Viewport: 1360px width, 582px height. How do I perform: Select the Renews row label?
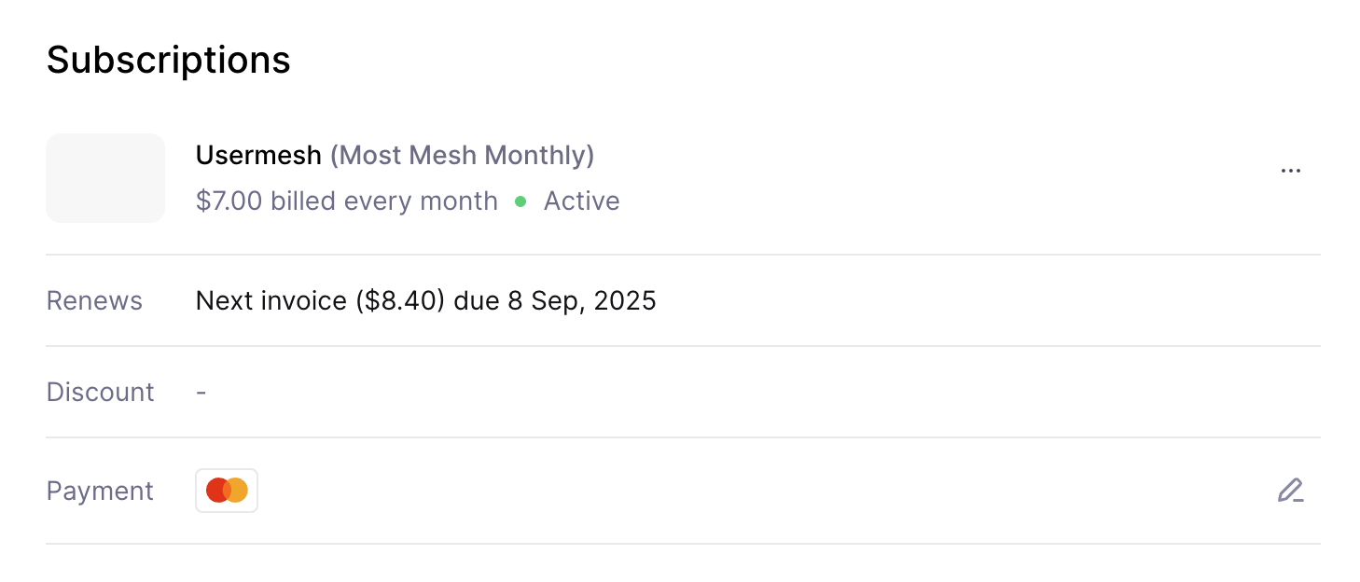pos(94,301)
